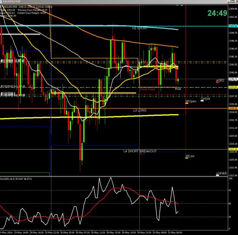The image size is (238, 235).
Task: Click the XAUUSD,M30 window title text
Action: coord(11,2)
